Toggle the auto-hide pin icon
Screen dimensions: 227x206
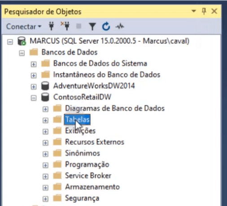coord(204,11)
